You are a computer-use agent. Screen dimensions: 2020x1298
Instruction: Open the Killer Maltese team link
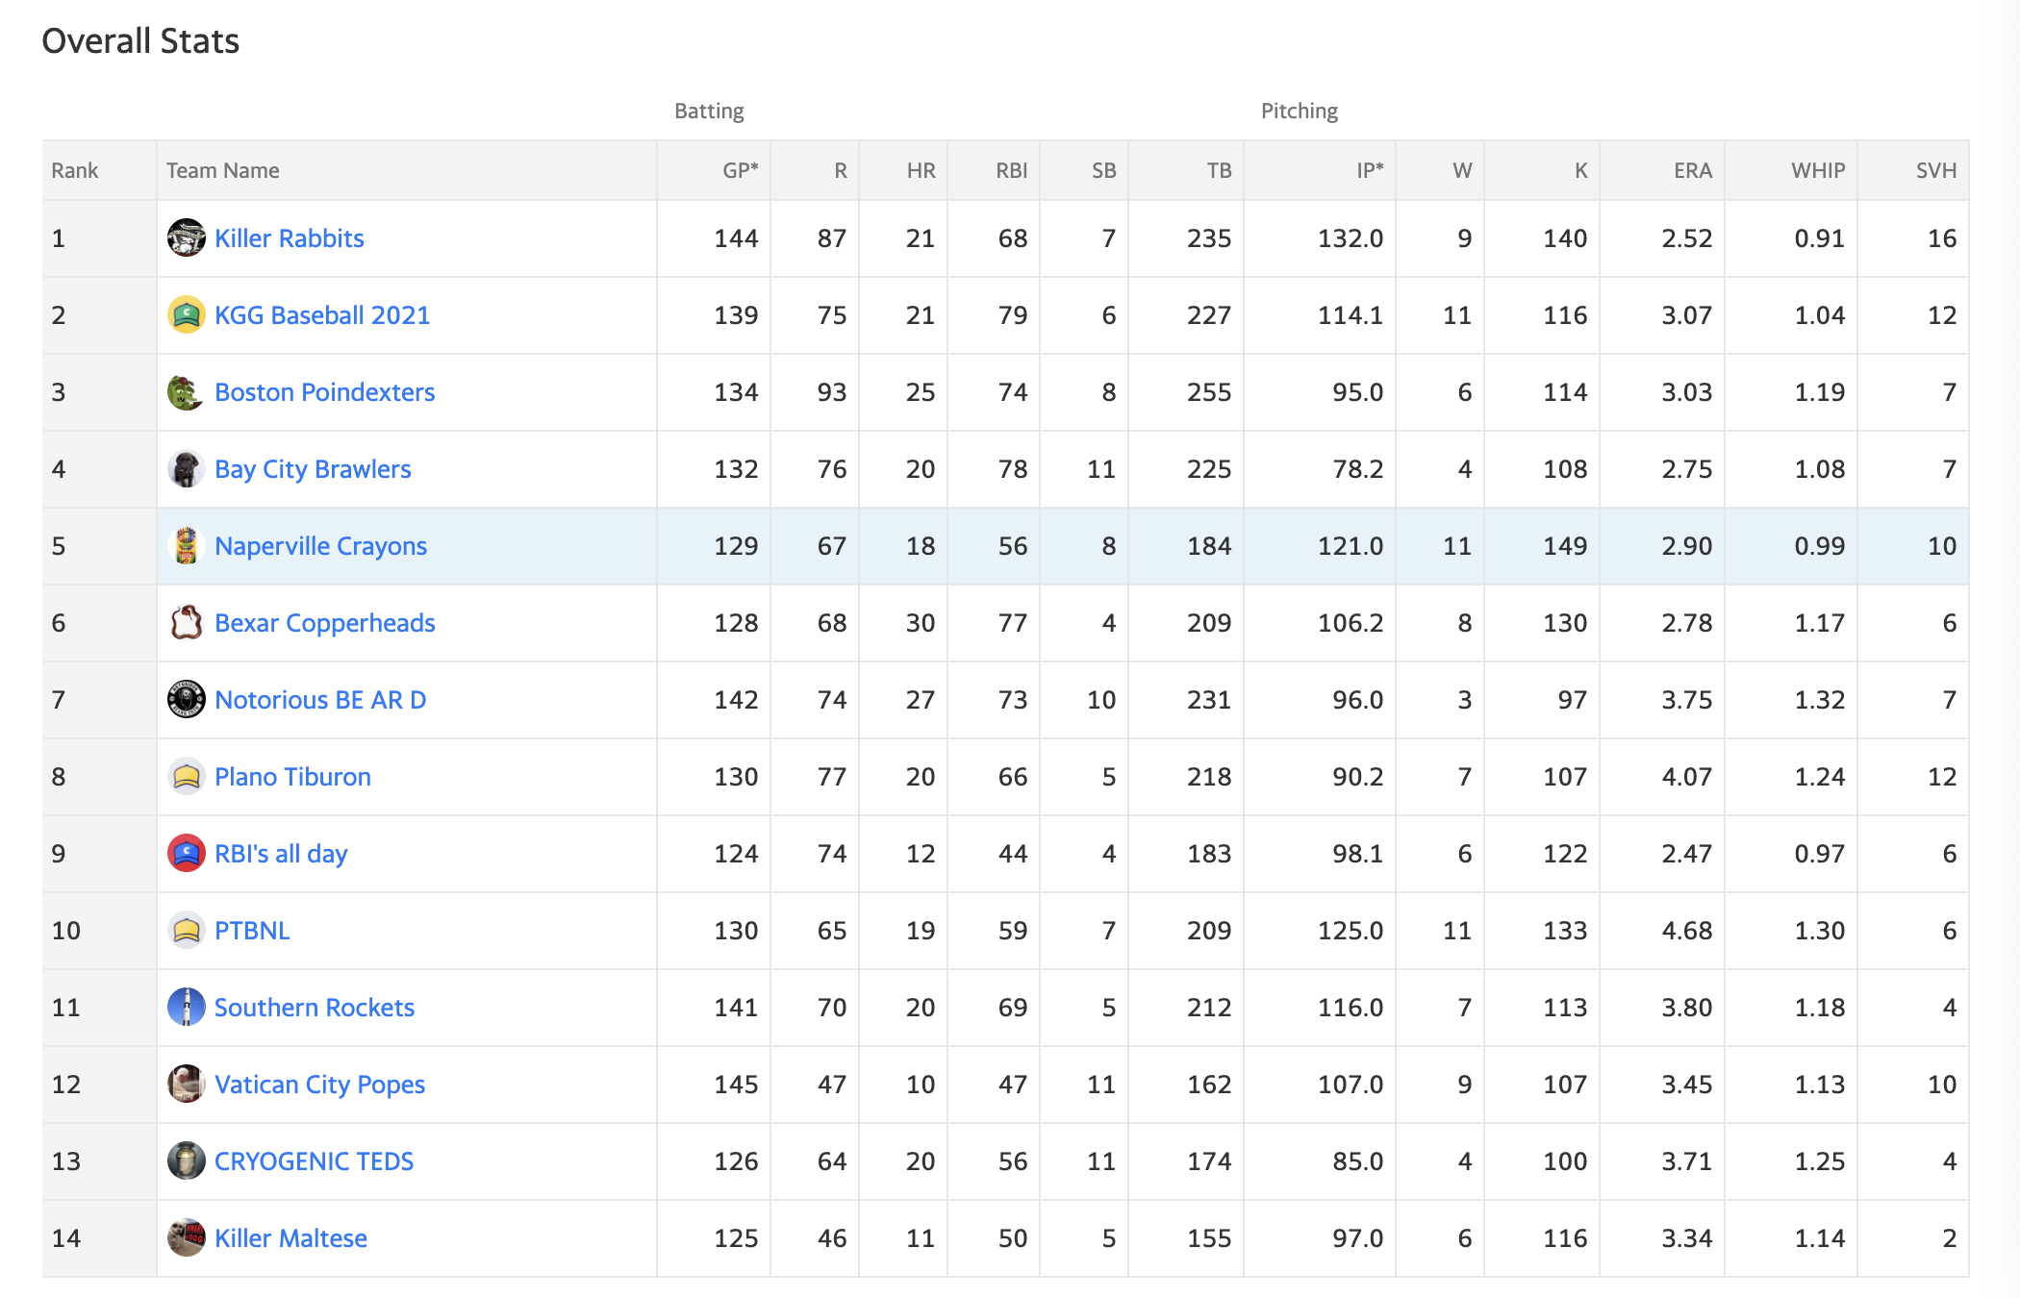point(290,1238)
